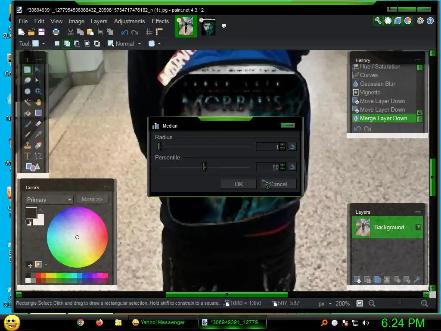Click the Radius slider handle

point(160,147)
